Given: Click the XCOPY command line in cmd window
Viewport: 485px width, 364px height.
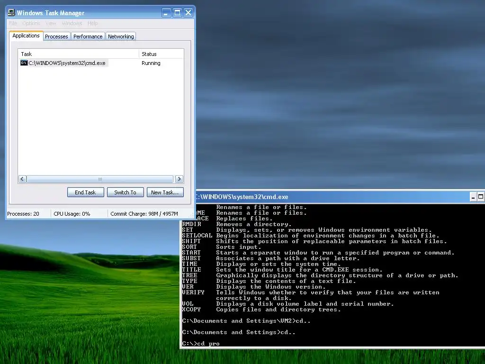Looking at the screenshot, I should (x=261, y=309).
